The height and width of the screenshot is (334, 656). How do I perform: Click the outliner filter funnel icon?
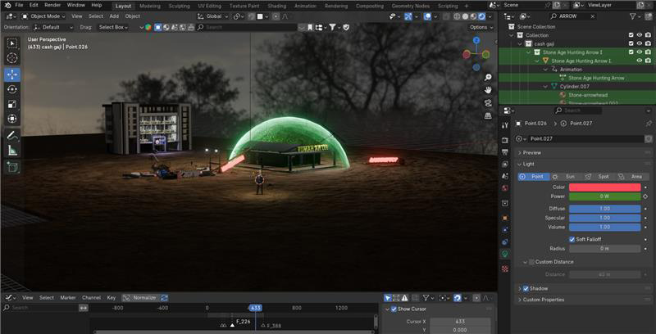pos(632,16)
